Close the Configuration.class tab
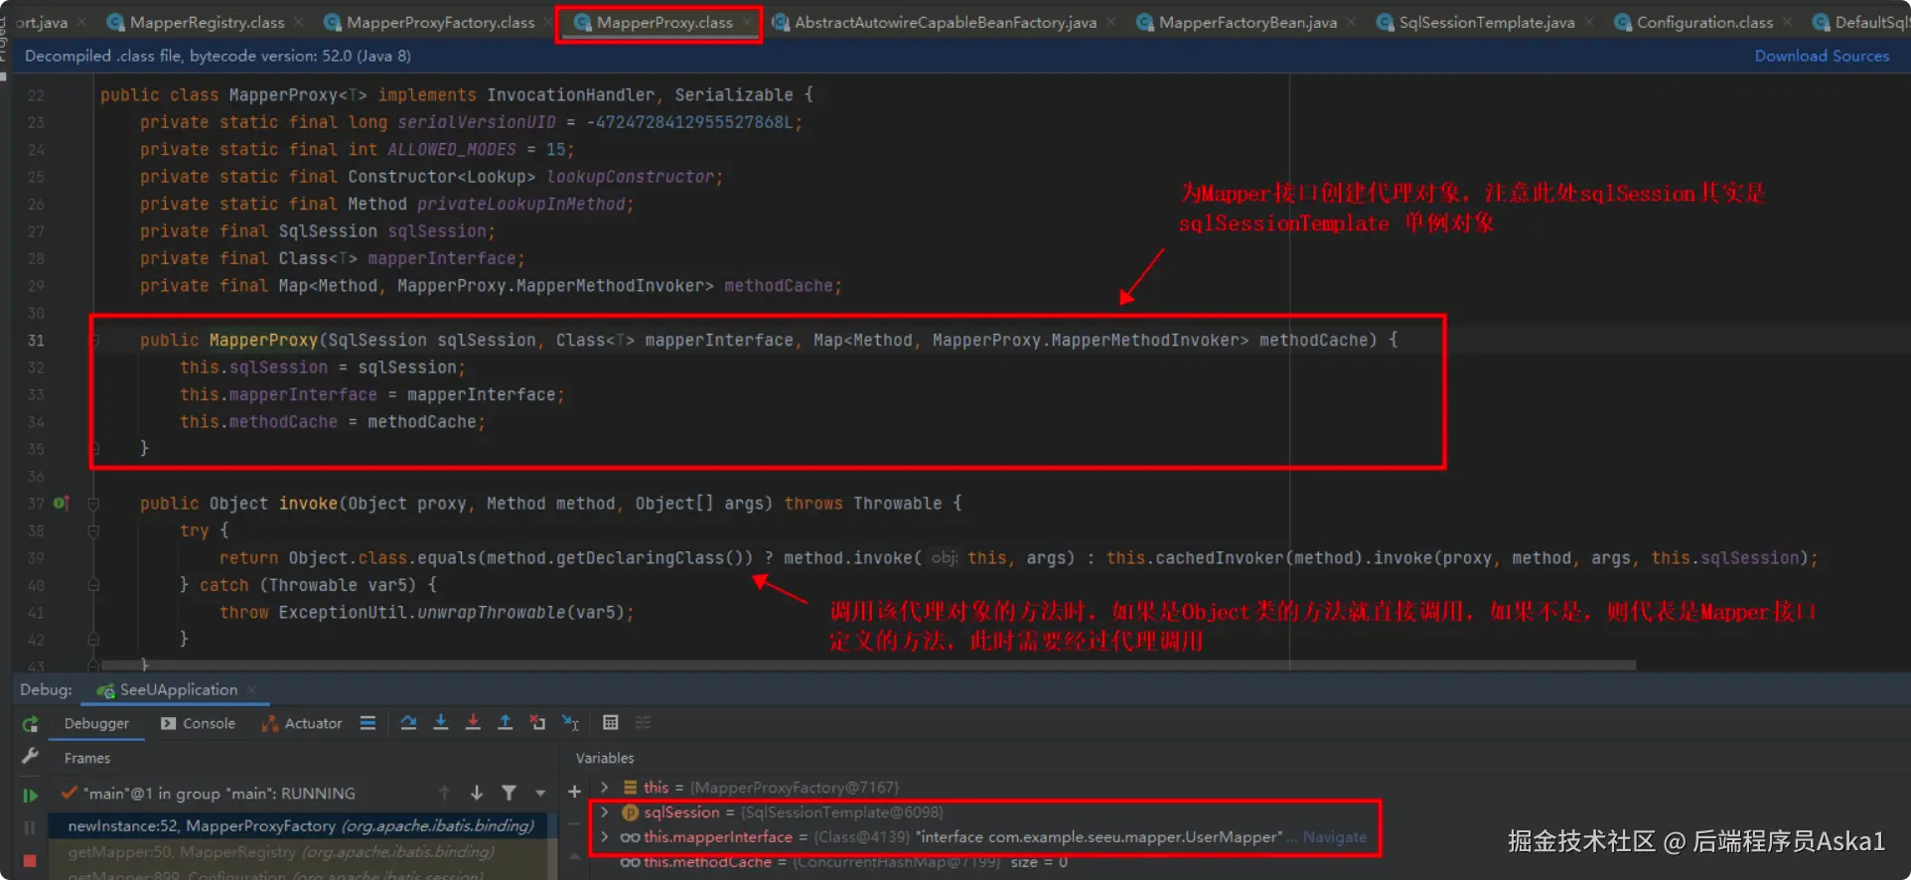Screen dimensions: 1911x880 pyautogui.click(x=1787, y=22)
